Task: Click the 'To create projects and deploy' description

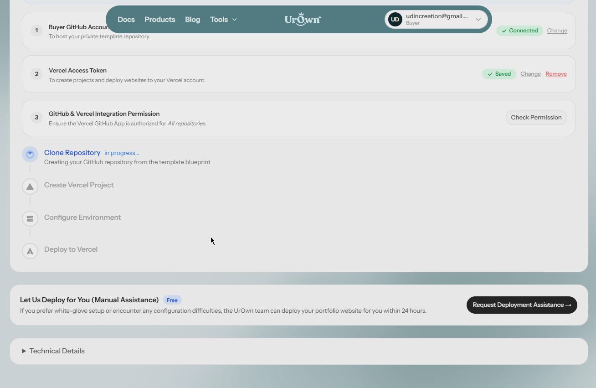Action: click(x=127, y=80)
